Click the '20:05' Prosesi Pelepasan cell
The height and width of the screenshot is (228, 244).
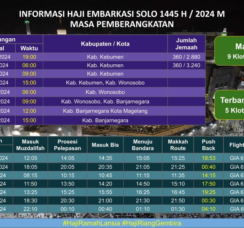click(68, 167)
